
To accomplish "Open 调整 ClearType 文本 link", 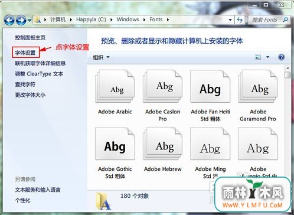I will [x=39, y=74].
